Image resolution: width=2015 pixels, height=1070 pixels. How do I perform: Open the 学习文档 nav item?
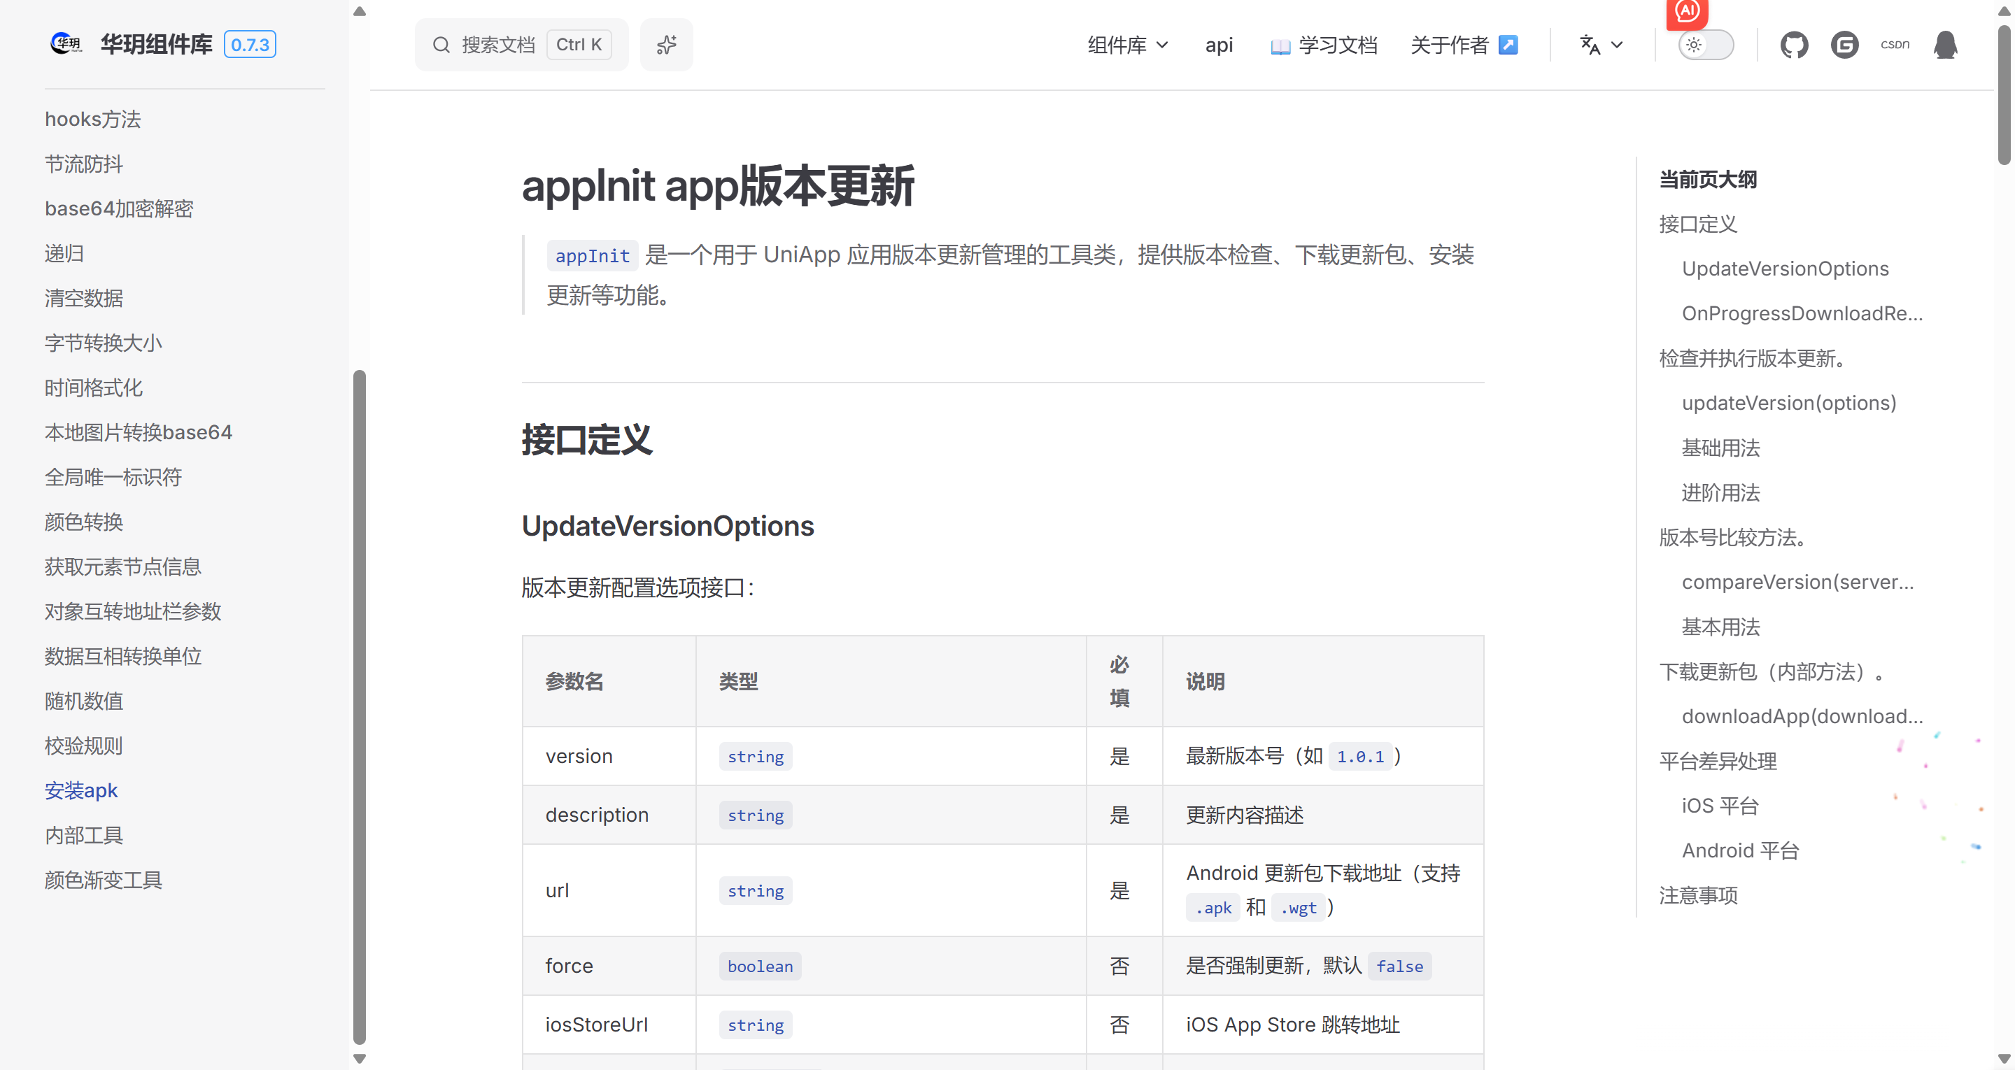point(1324,45)
